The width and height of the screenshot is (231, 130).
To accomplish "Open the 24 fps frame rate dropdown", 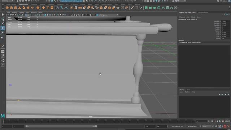I will [208, 126].
